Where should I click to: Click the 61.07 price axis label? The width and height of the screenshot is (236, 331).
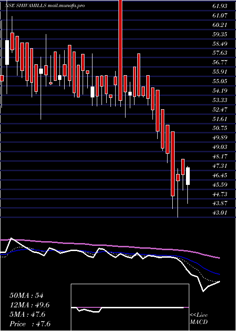point(220,16)
